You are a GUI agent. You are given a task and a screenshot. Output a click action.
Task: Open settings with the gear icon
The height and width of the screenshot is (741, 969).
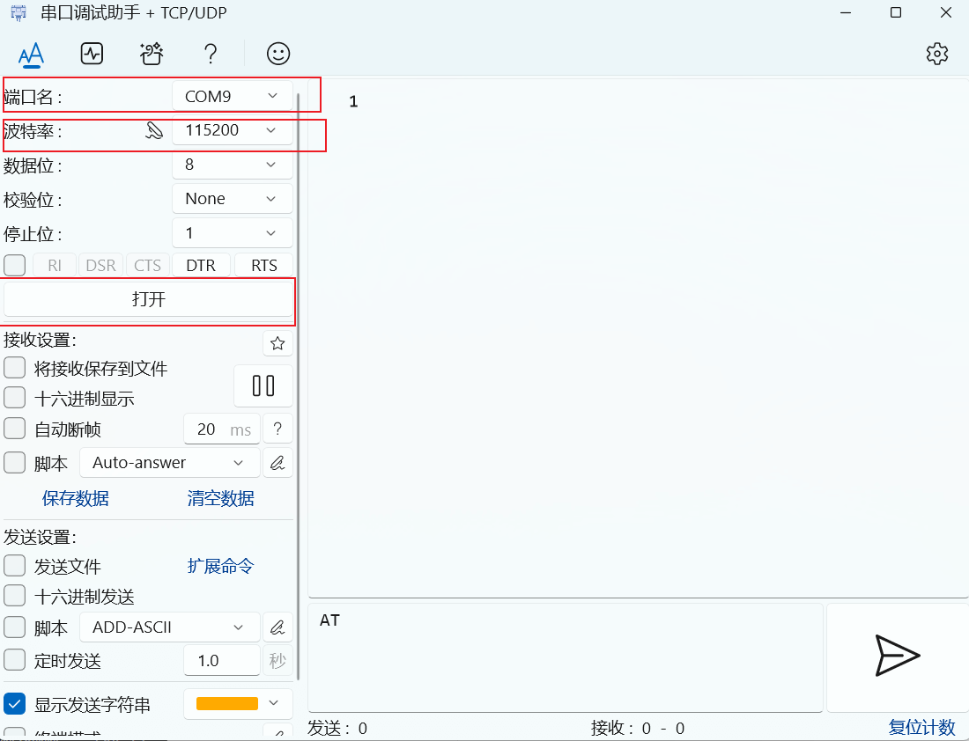click(936, 54)
